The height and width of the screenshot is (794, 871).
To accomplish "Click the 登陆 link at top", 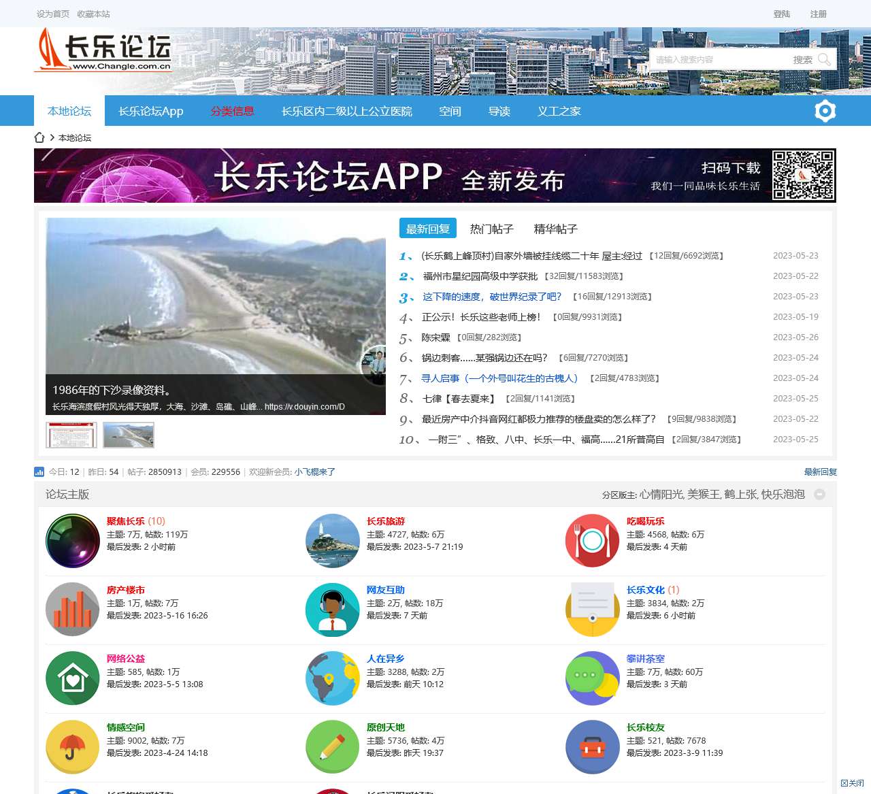I will pos(781,14).
